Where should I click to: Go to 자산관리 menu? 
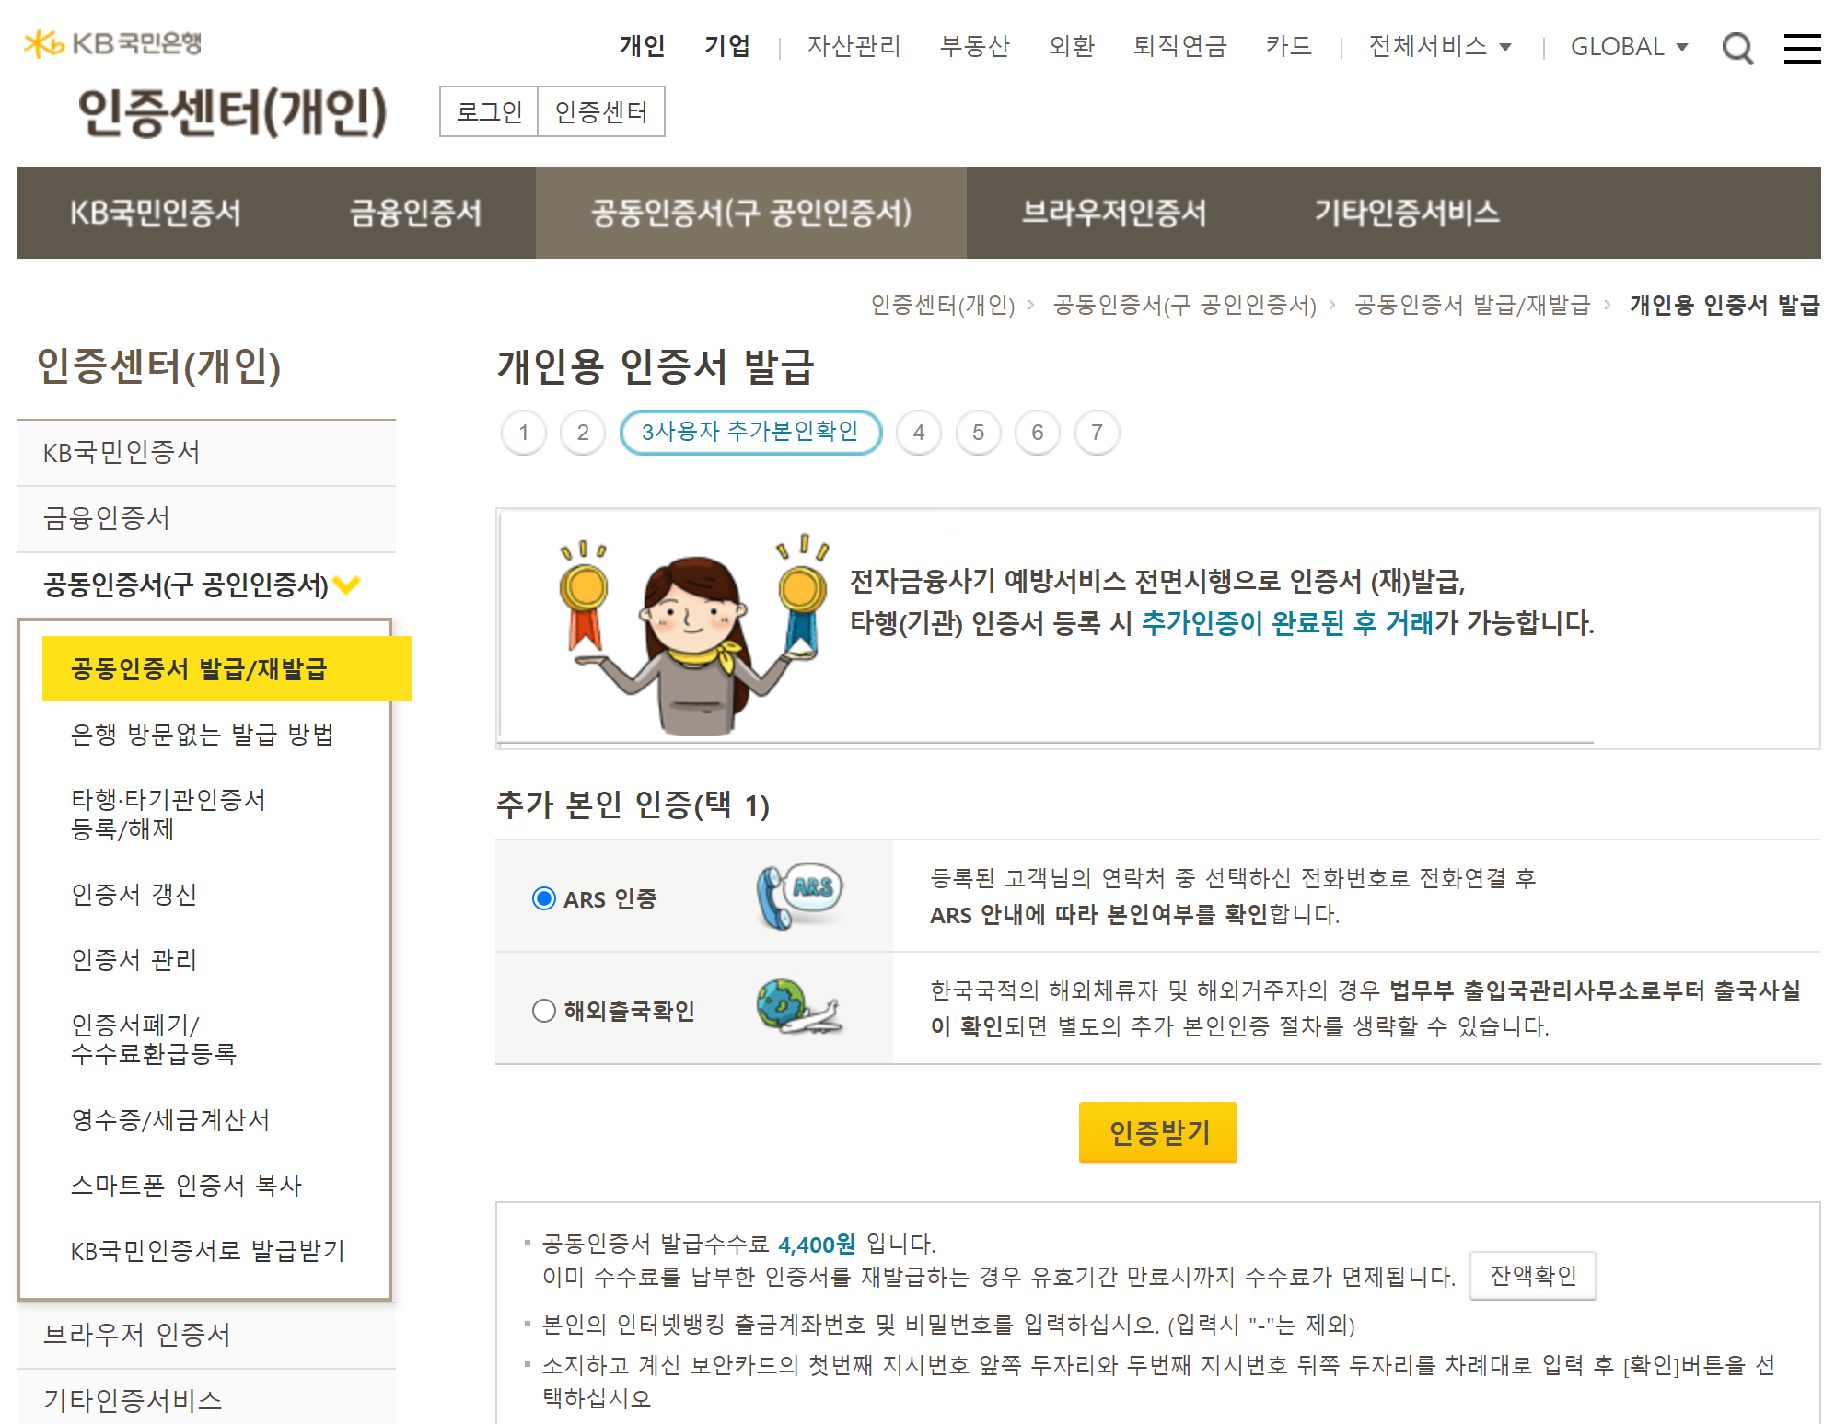tap(854, 46)
